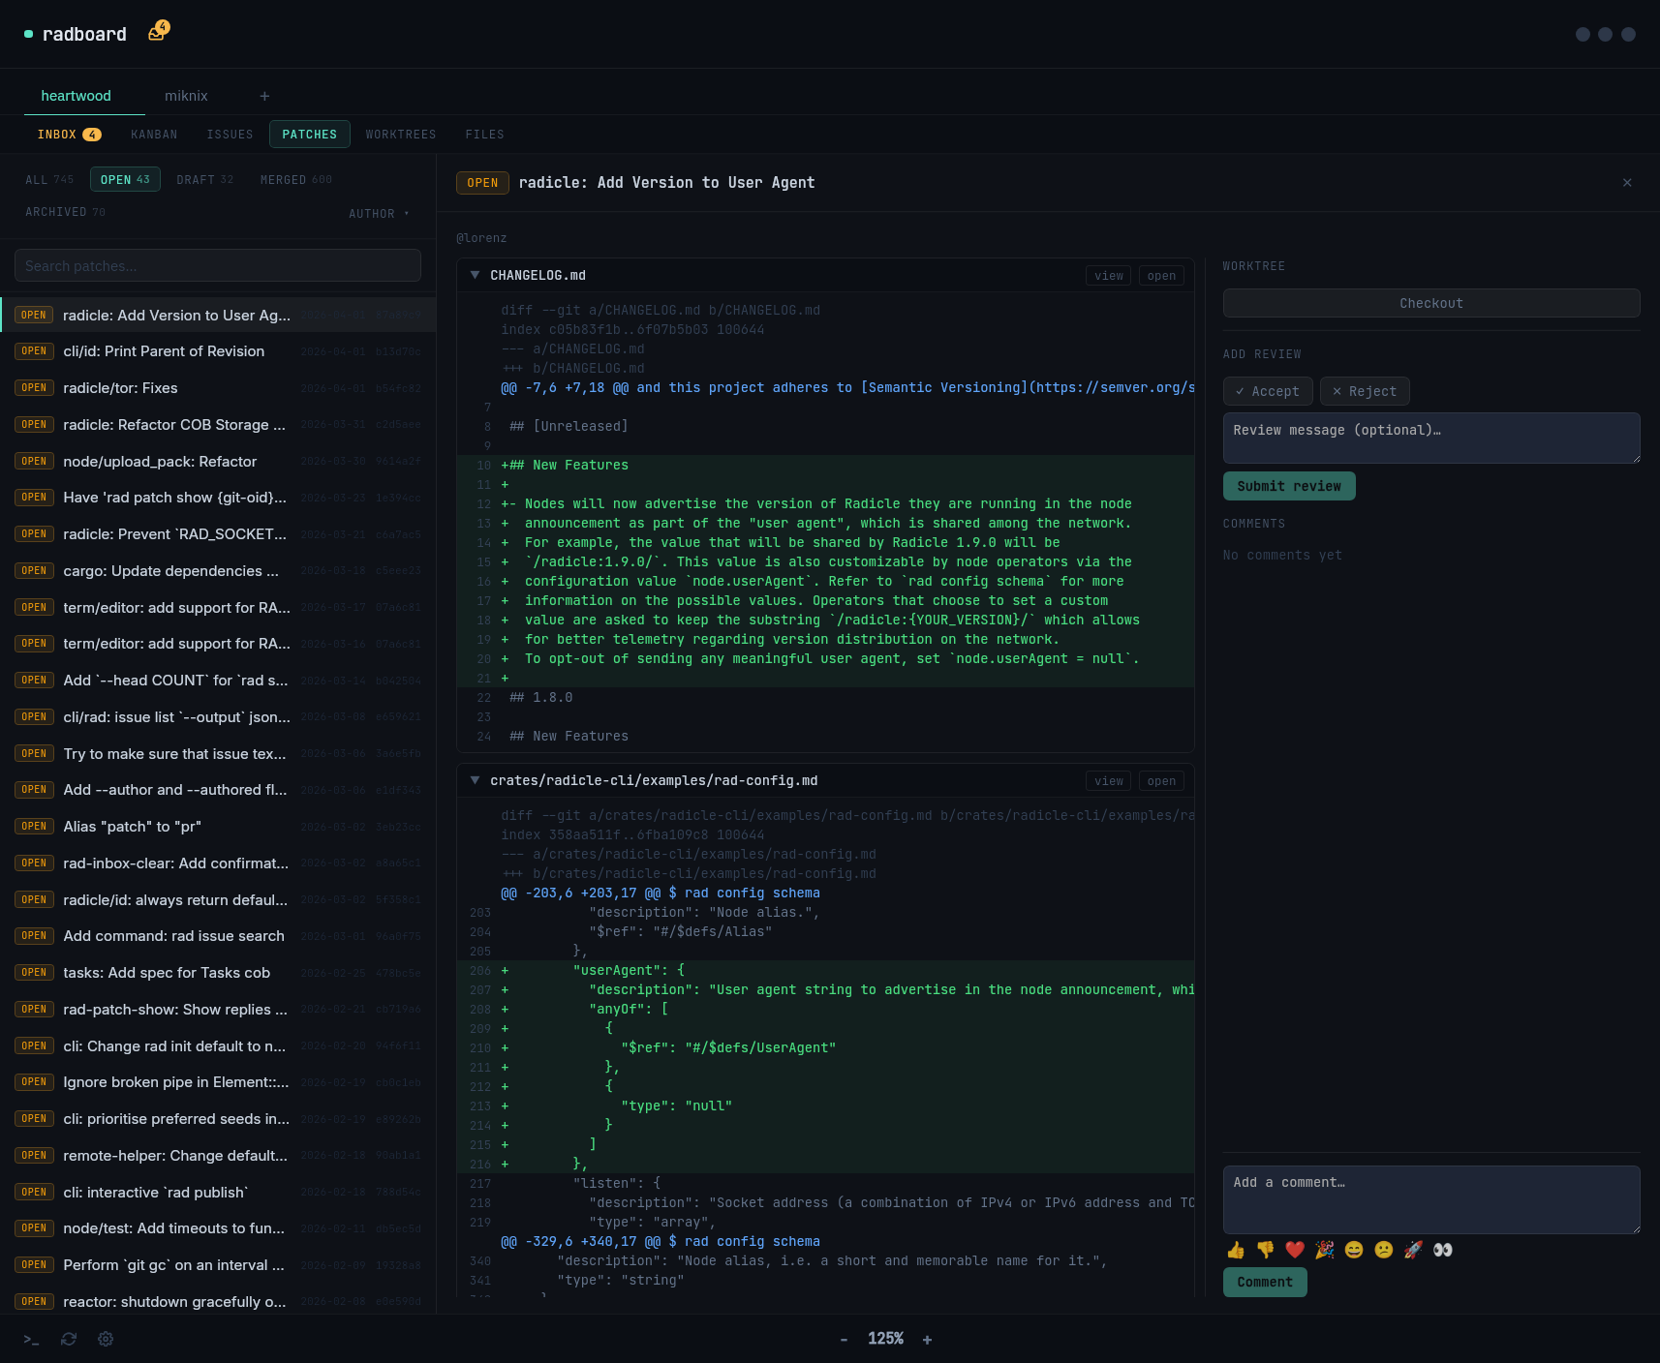Open the Inbox tab
Image resolution: width=1660 pixels, height=1363 pixels.
click(69, 135)
